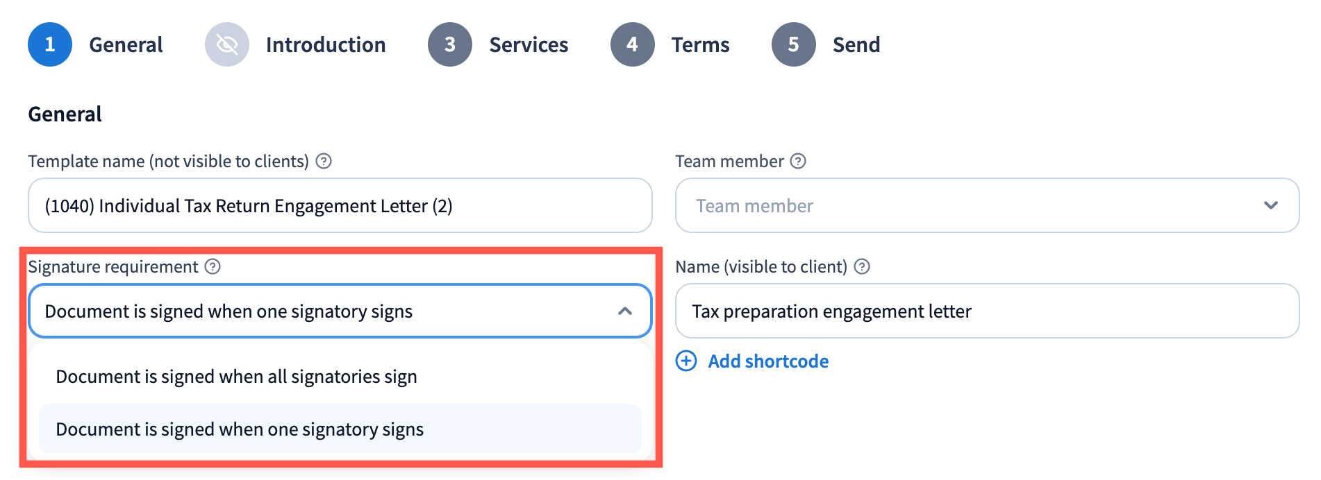Click the Template name input field

[x=340, y=205]
